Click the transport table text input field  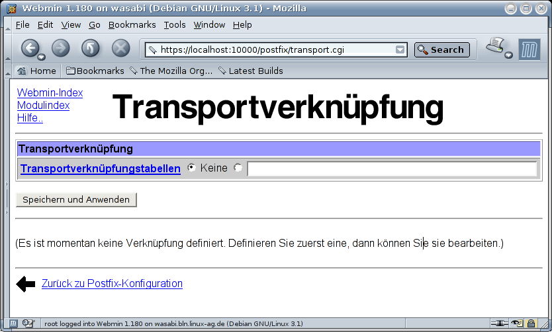392,169
